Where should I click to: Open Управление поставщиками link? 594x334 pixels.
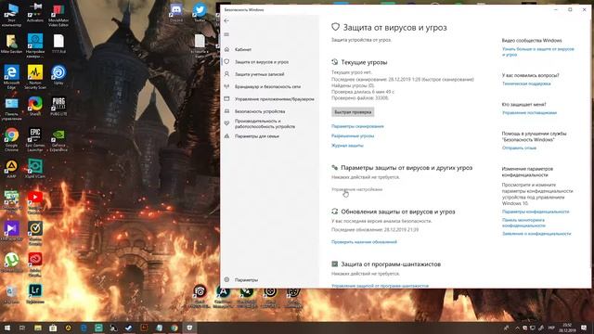[x=529, y=113]
